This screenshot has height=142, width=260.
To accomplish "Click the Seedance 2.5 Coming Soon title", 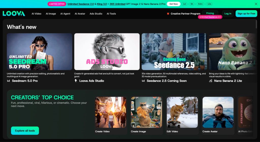I will click(x=167, y=81).
